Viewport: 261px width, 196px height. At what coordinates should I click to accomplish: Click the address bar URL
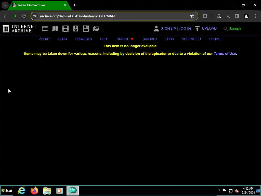tap(77, 16)
